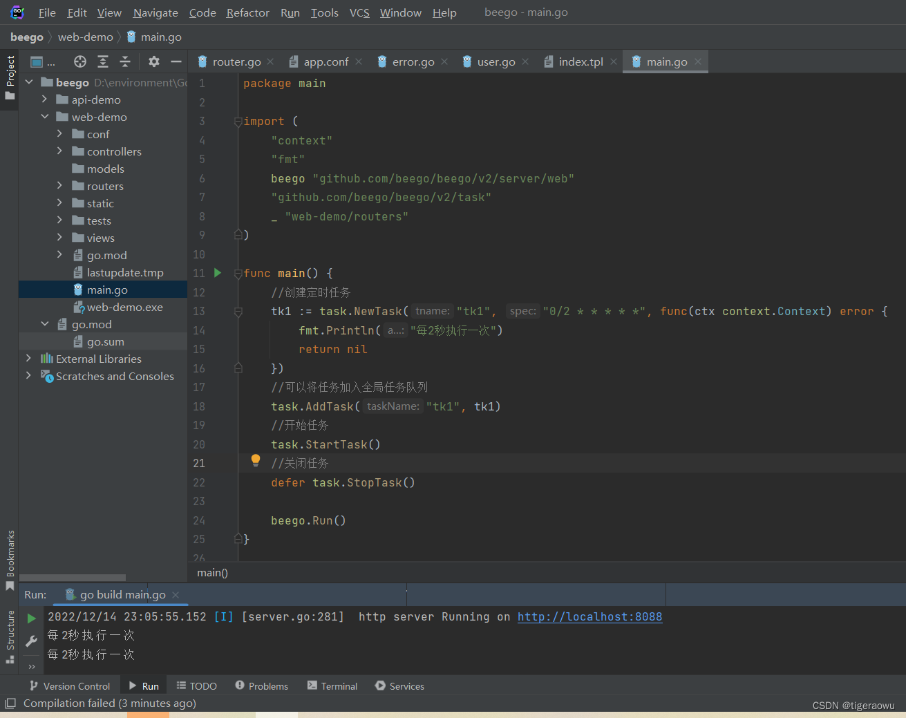
Task: Click the Project tree horizontal scrollbar
Action: point(73,578)
